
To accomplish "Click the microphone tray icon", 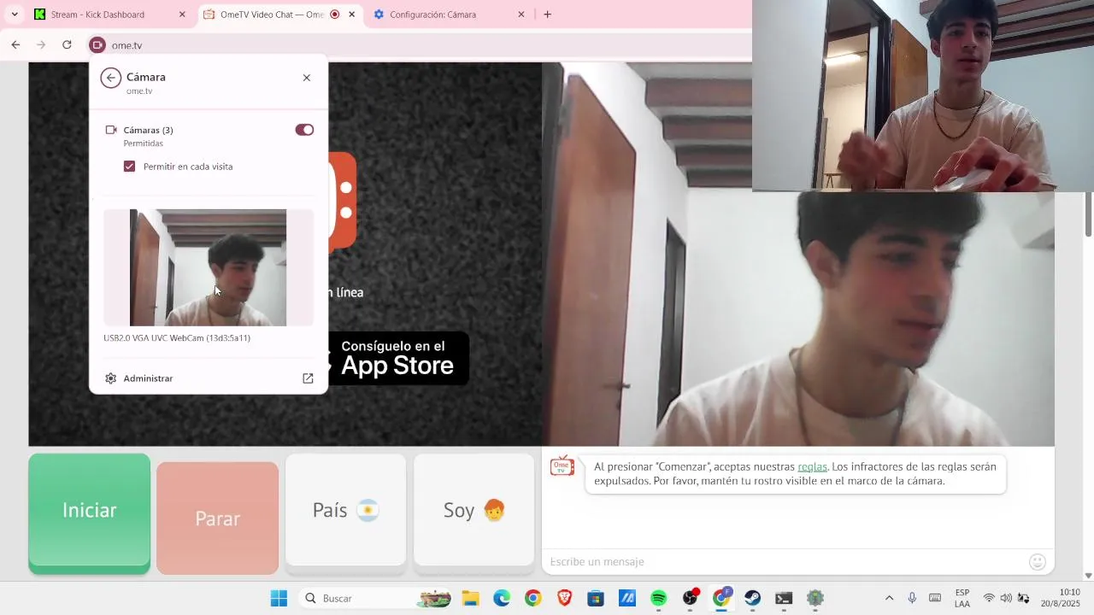I will [x=912, y=599].
